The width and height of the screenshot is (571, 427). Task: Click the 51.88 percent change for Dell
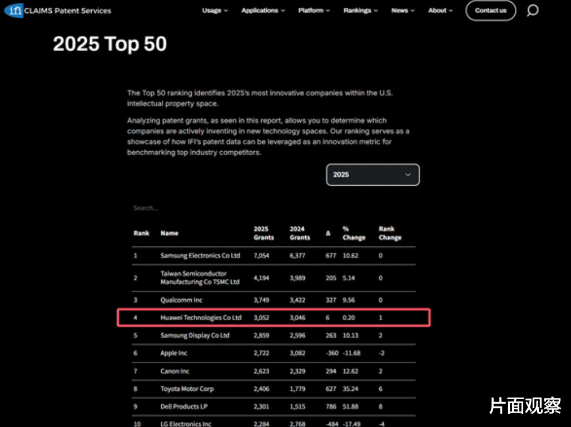(350, 406)
